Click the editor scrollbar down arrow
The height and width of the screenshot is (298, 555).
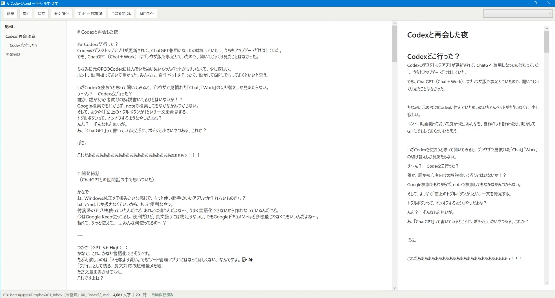point(394,288)
